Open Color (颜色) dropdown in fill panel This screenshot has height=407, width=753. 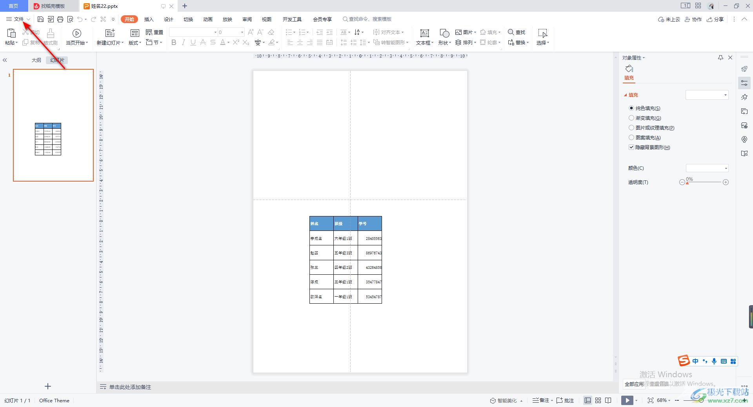click(x=707, y=168)
